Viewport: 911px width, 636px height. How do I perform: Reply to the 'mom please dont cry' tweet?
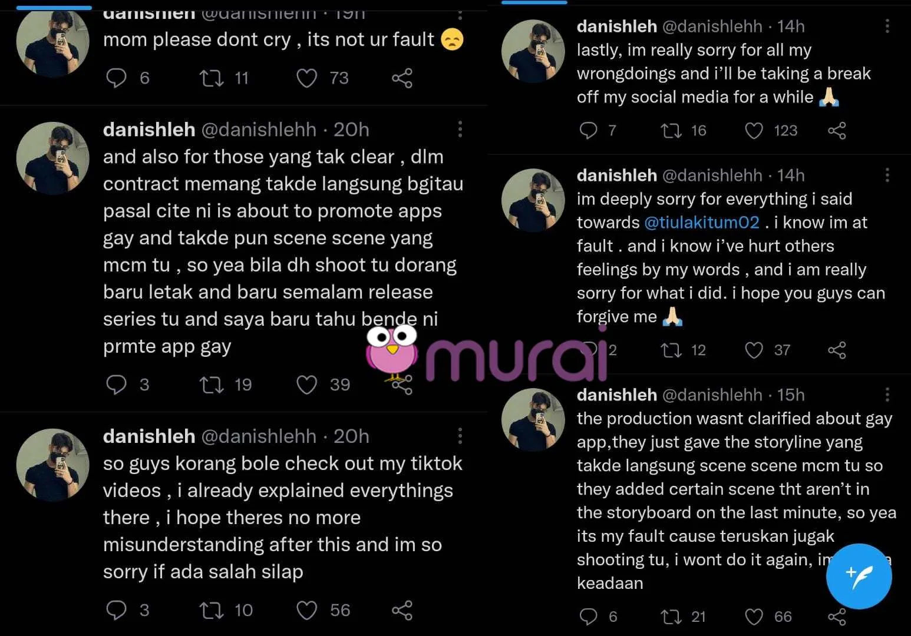tap(116, 78)
